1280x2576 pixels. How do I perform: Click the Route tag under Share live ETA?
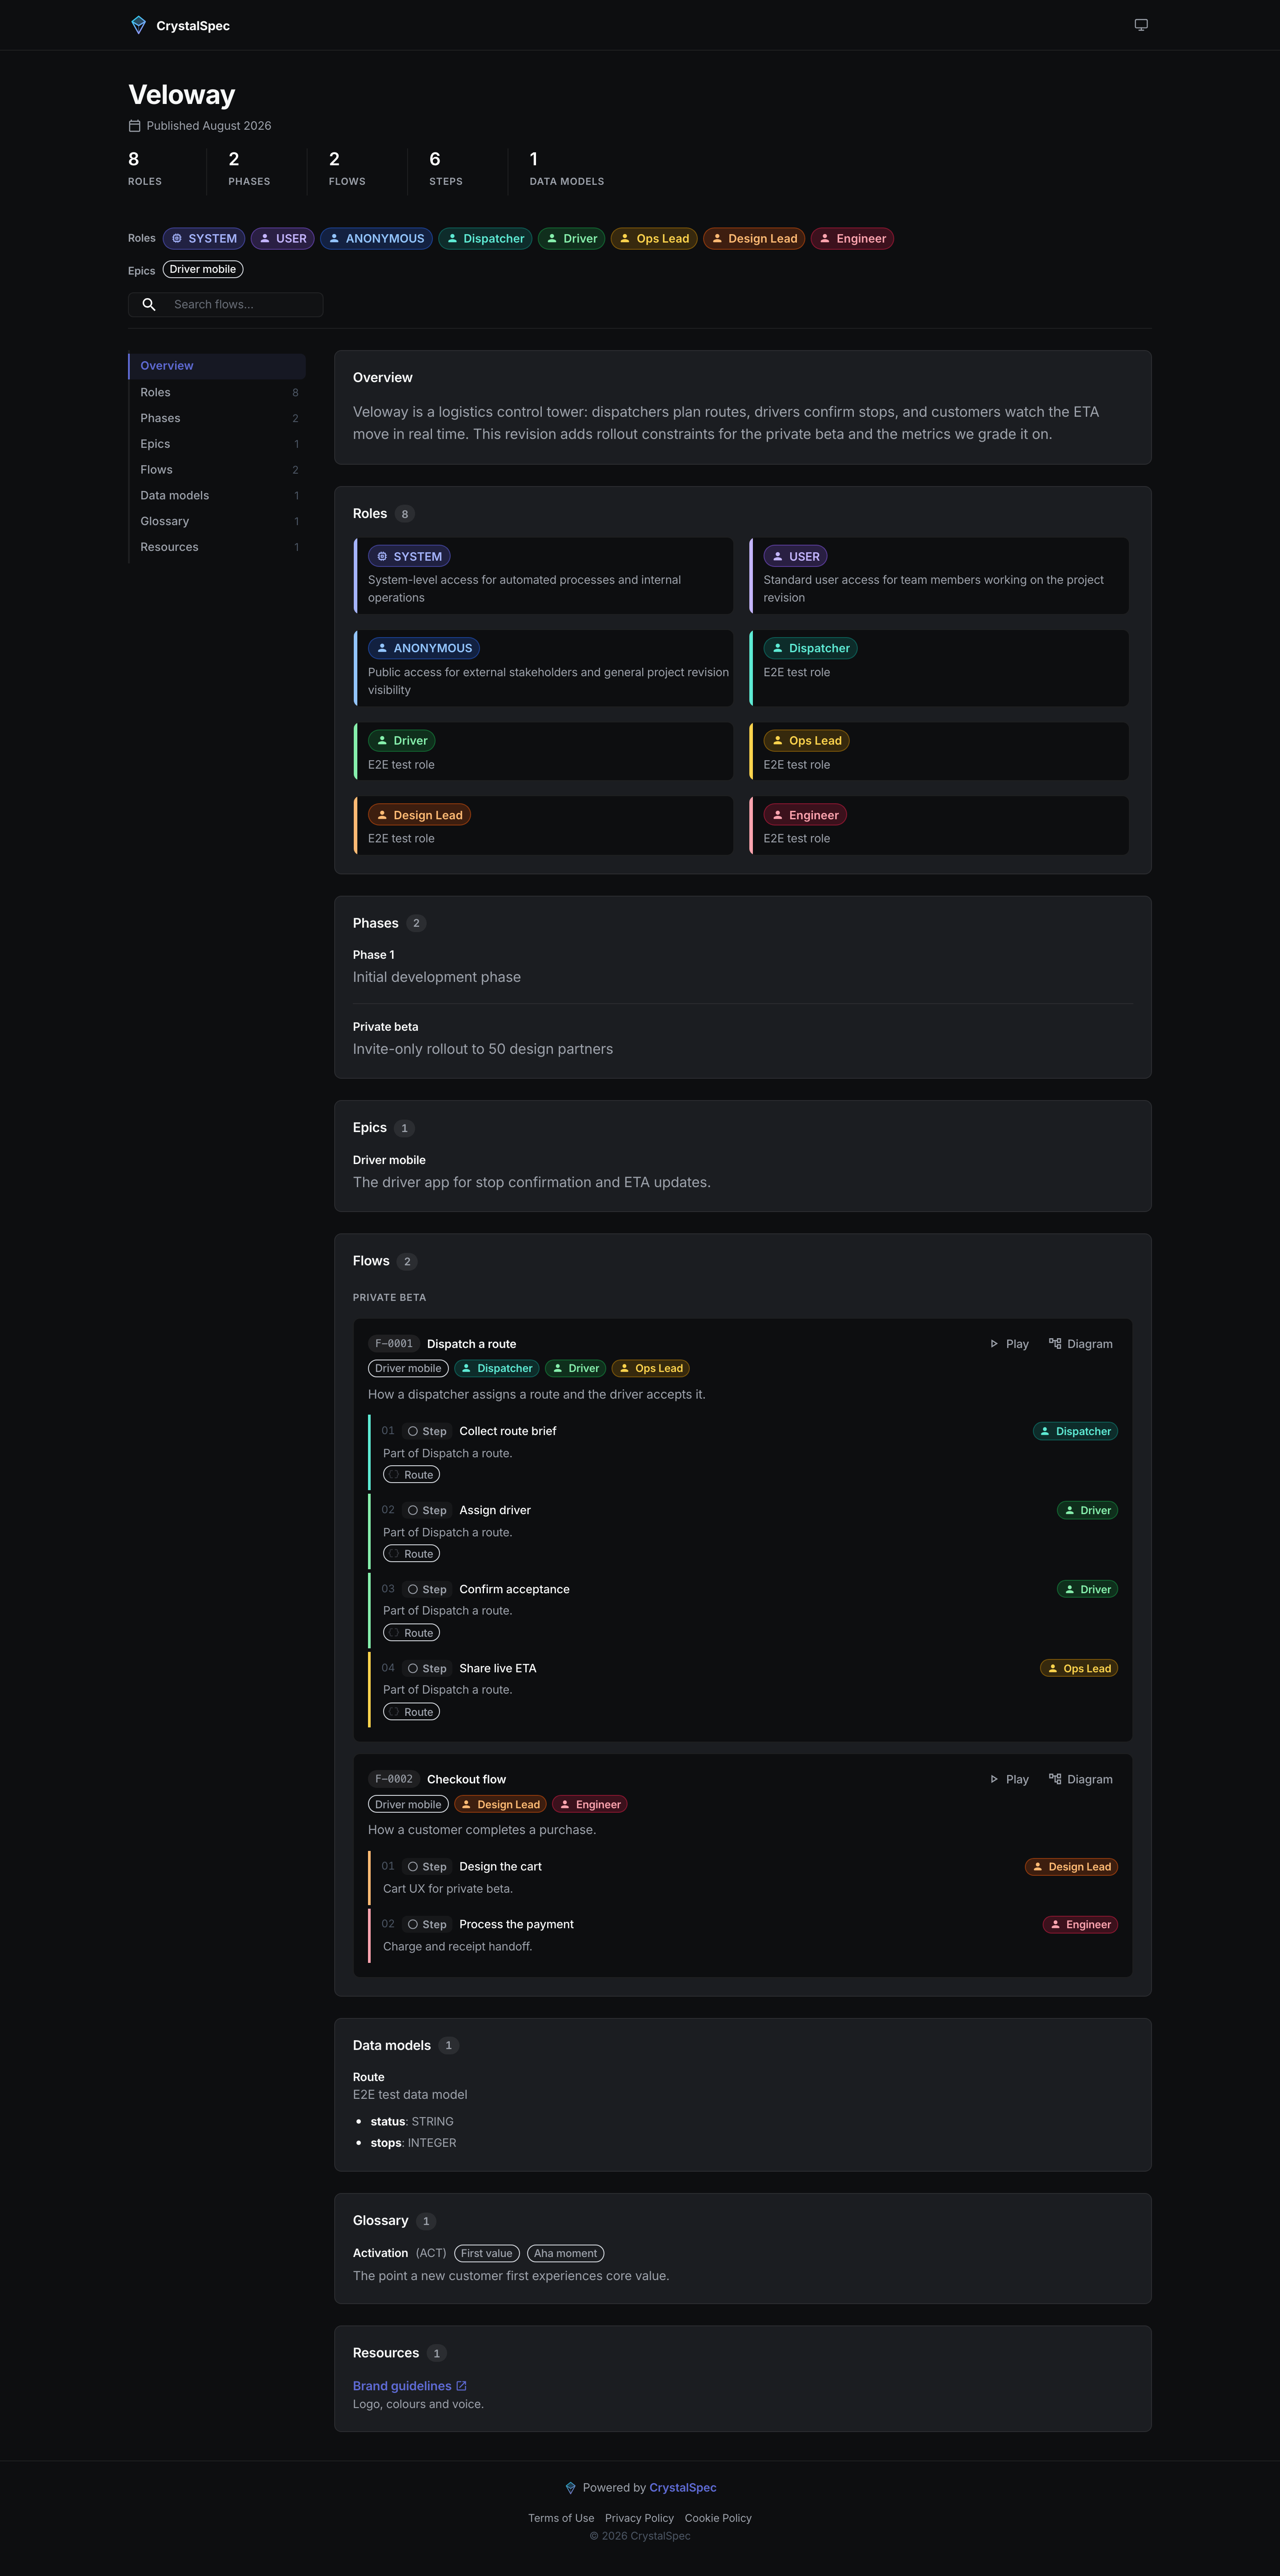pyautogui.click(x=412, y=1712)
